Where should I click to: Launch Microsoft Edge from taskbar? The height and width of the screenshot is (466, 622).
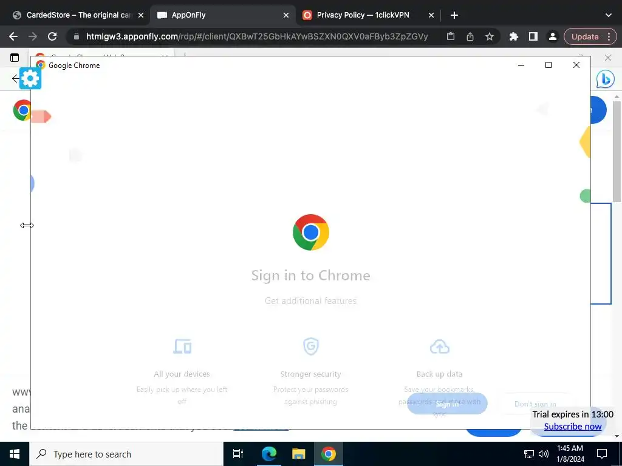coord(268,454)
